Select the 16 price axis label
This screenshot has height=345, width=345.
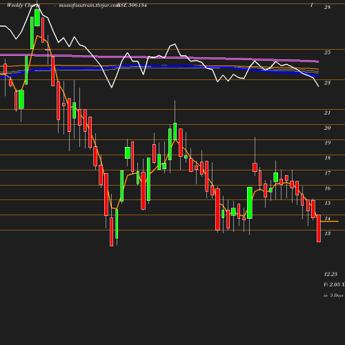coord(327,188)
